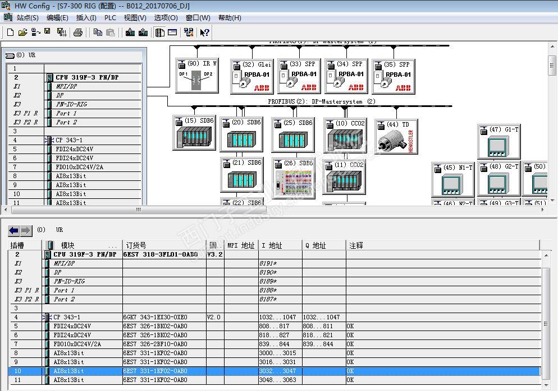
Task: Click the context Help arrow icon
Action: [x=205, y=32]
